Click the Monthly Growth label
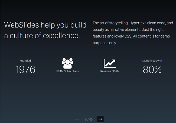The height and width of the screenshot is (123, 176). 152,61
